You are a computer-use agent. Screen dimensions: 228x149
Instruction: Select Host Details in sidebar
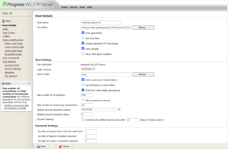coord(9,25)
